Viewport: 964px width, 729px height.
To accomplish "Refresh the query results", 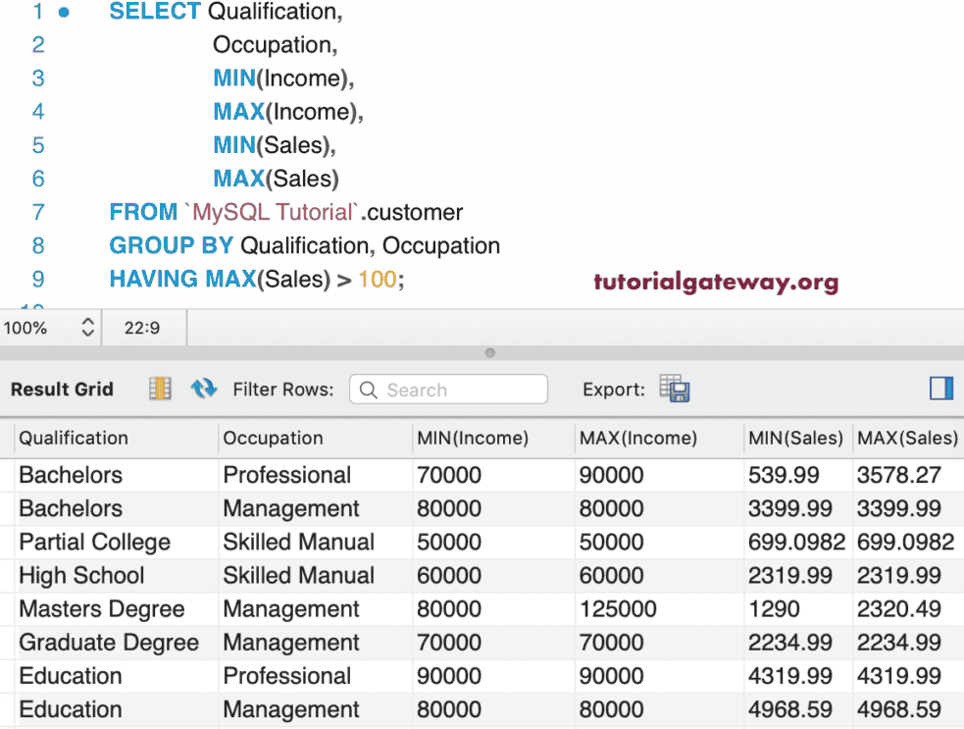I will click(x=203, y=389).
